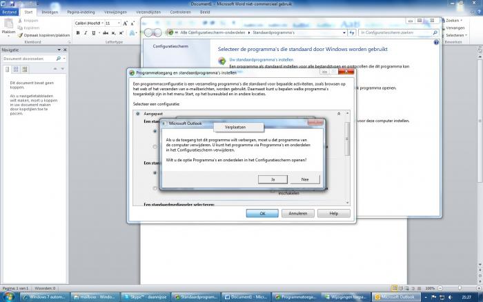Click the blue help icon in Configuratiescherm window

436,43
